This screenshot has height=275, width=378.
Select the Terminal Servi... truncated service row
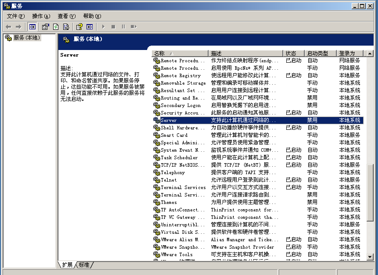coord(258,195)
